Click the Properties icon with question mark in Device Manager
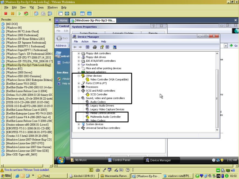The image size is (239, 179). (102, 47)
